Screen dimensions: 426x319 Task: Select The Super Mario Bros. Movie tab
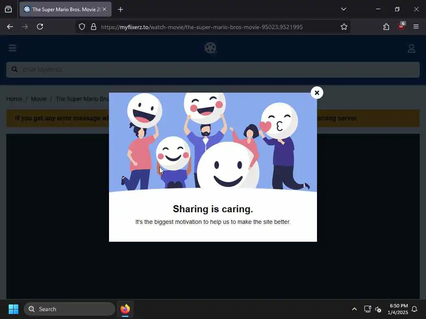65,10
